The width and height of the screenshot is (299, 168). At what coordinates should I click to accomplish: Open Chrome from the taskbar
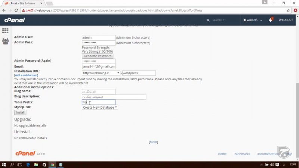(x=52, y=165)
